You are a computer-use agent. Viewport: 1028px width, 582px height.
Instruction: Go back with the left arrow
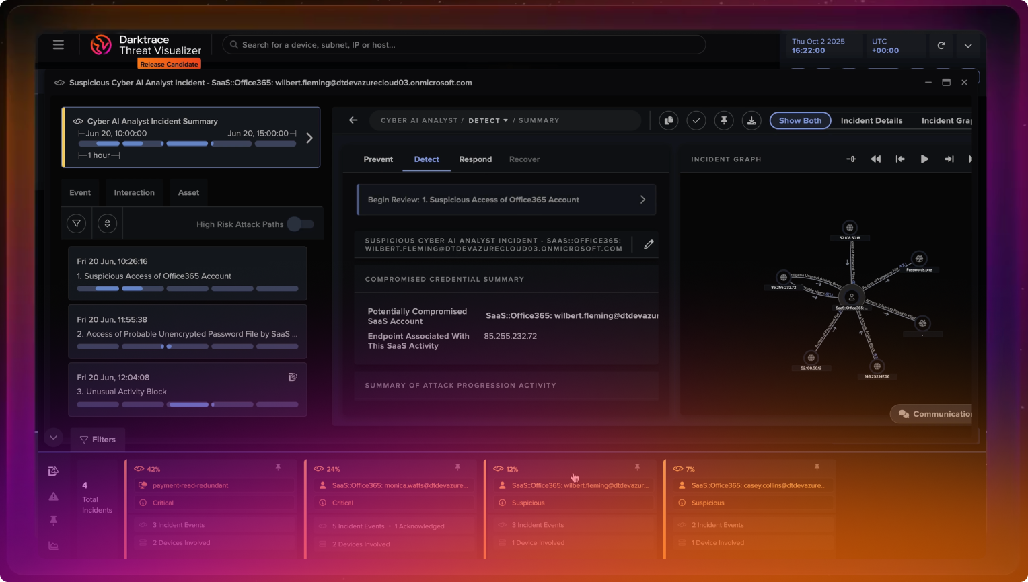pos(353,120)
